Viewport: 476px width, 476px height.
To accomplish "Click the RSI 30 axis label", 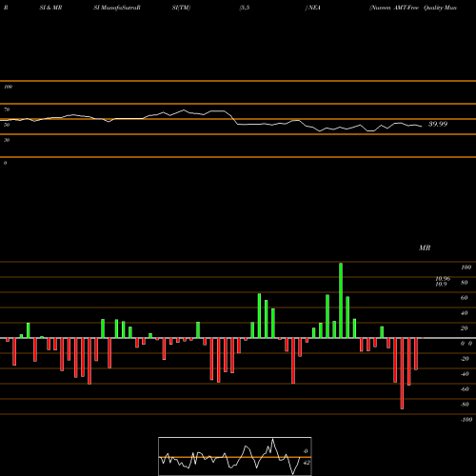I will [x=7, y=140].
